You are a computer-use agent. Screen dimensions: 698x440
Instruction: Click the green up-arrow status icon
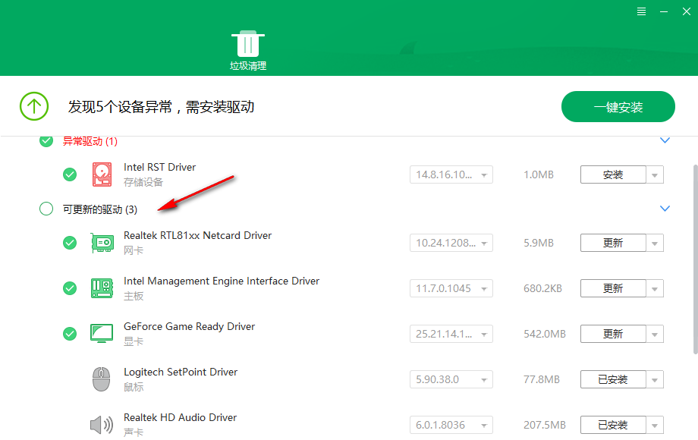coord(34,106)
